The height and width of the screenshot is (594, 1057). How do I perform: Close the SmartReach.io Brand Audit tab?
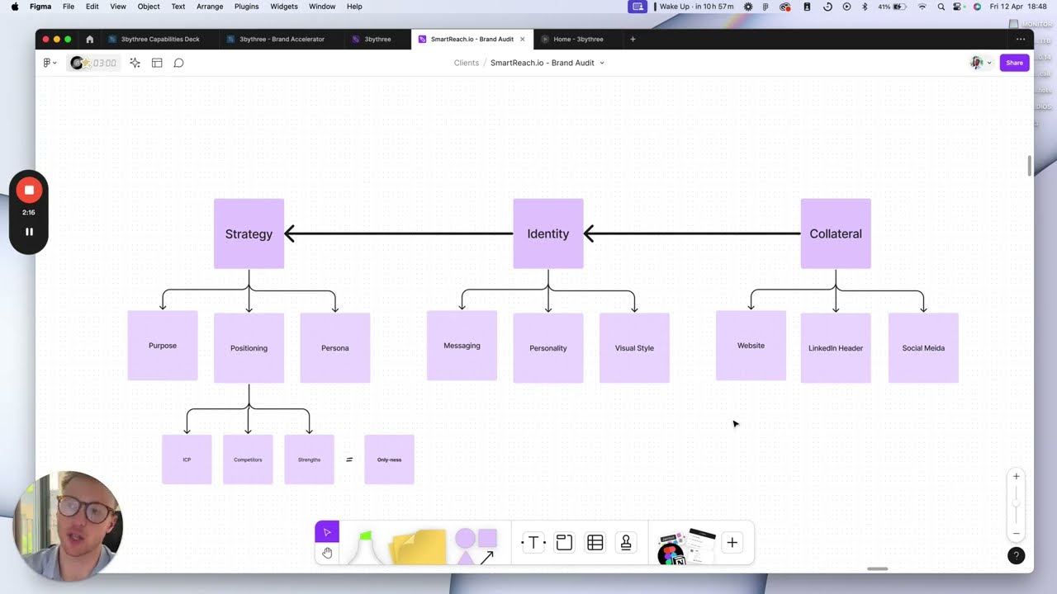[x=522, y=39]
